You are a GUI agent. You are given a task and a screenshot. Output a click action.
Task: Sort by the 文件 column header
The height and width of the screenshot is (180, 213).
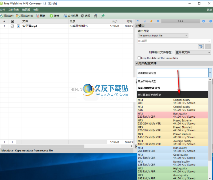[x=45, y=21]
